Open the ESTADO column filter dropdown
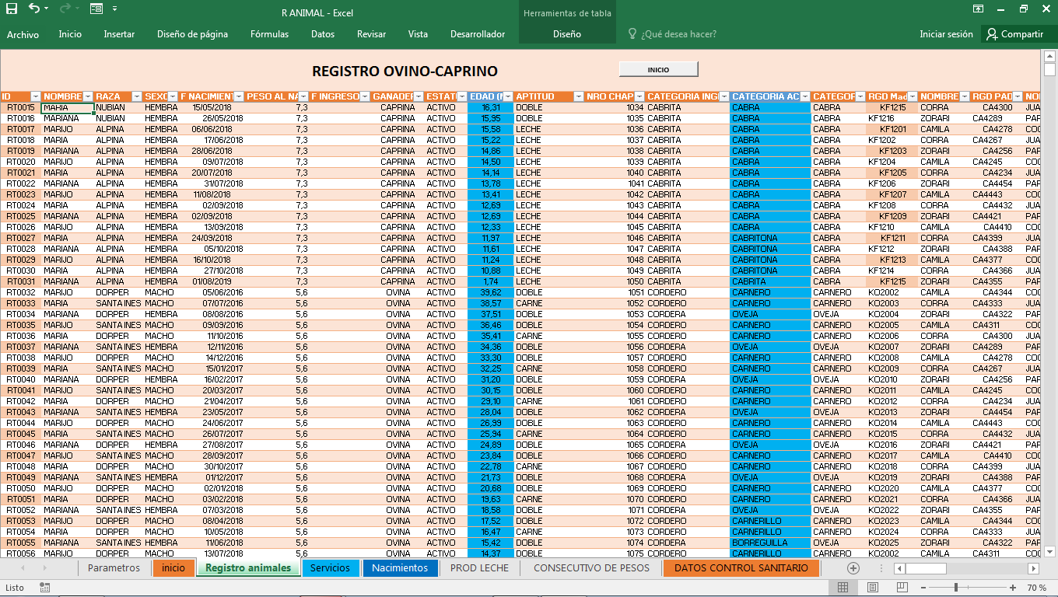1058x597 pixels. 461,96
